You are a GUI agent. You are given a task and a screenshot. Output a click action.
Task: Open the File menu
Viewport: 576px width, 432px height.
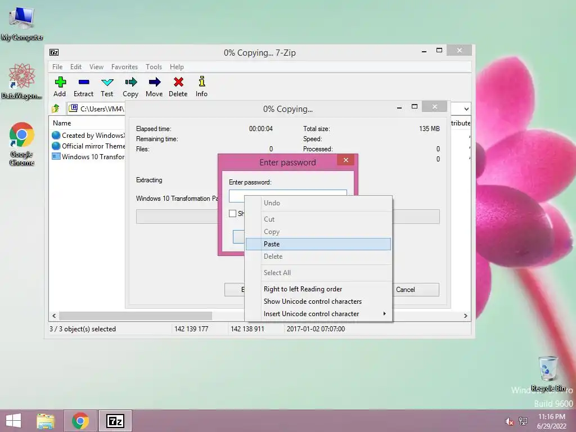[x=57, y=67]
